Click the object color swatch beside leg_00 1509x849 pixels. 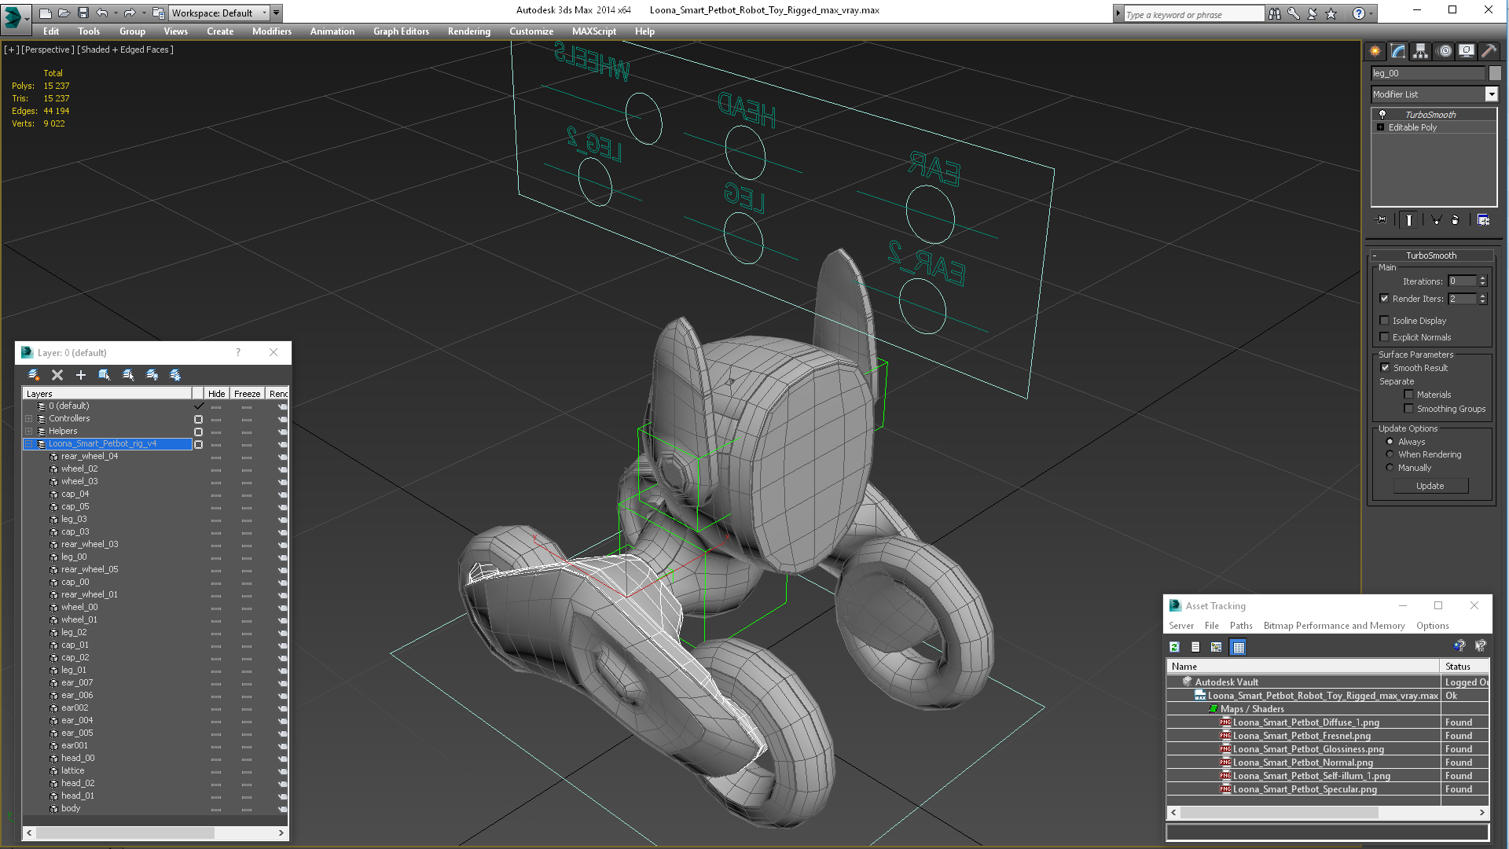1495,73
